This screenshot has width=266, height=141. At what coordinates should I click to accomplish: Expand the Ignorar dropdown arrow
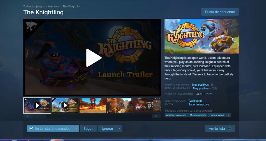(x=120, y=129)
